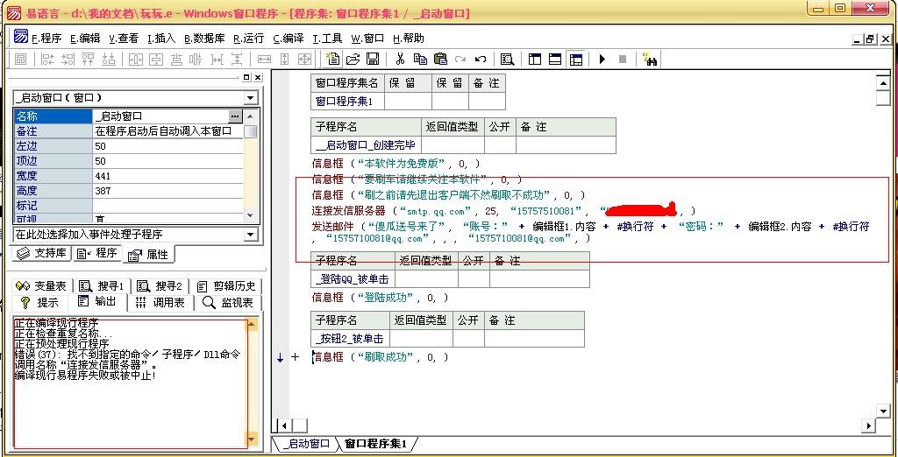Open the F.程序 menu
Viewport: 898px width, 457px height.
pyautogui.click(x=46, y=39)
